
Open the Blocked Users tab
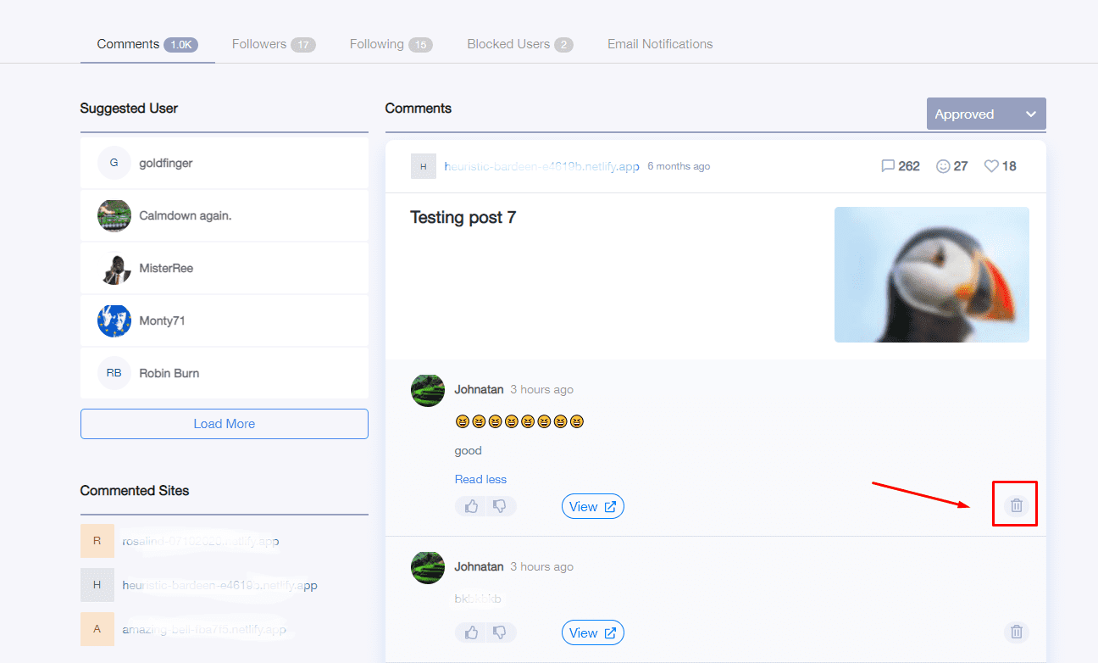(x=520, y=44)
